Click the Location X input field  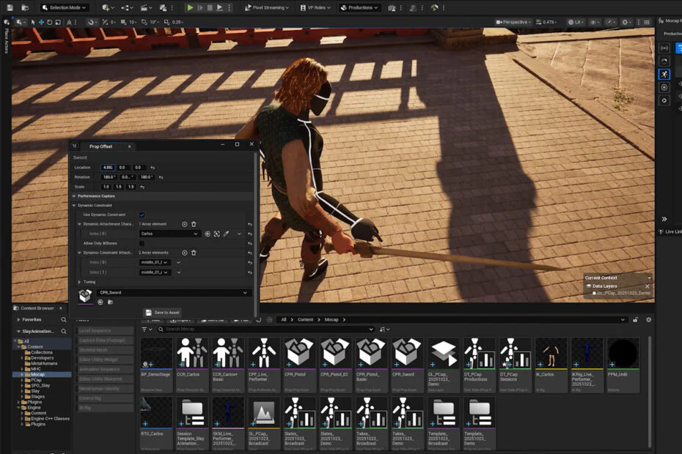tap(107, 167)
